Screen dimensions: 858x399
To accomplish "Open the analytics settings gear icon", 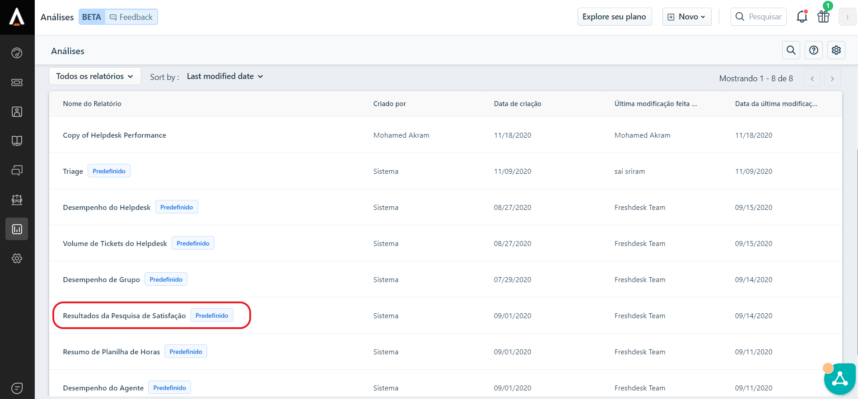I will click(x=836, y=50).
